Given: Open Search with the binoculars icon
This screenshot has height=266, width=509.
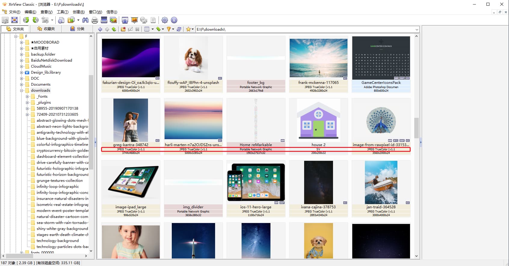Looking at the screenshot, I should tap(85, 20).
